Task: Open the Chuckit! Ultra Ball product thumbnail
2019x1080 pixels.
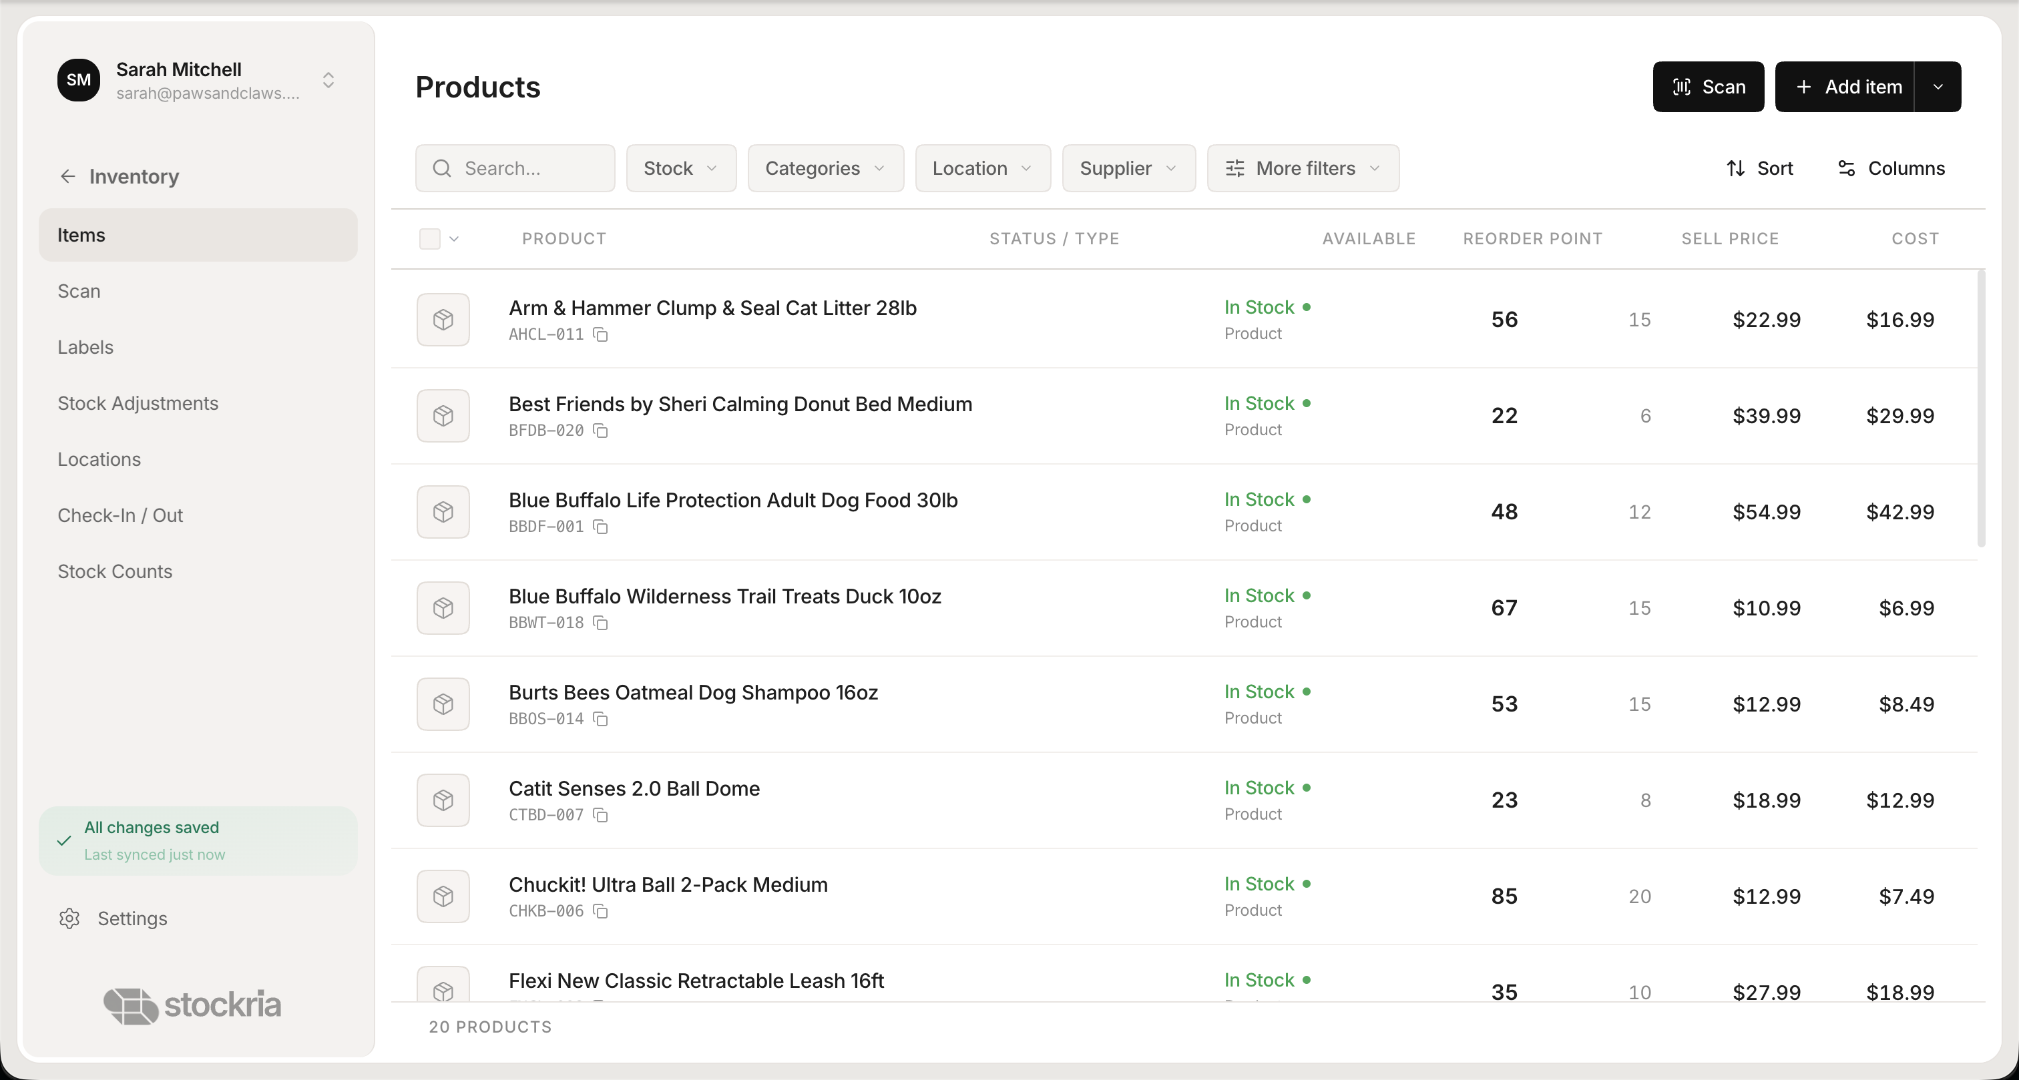Action: click(x=443, y=896)
